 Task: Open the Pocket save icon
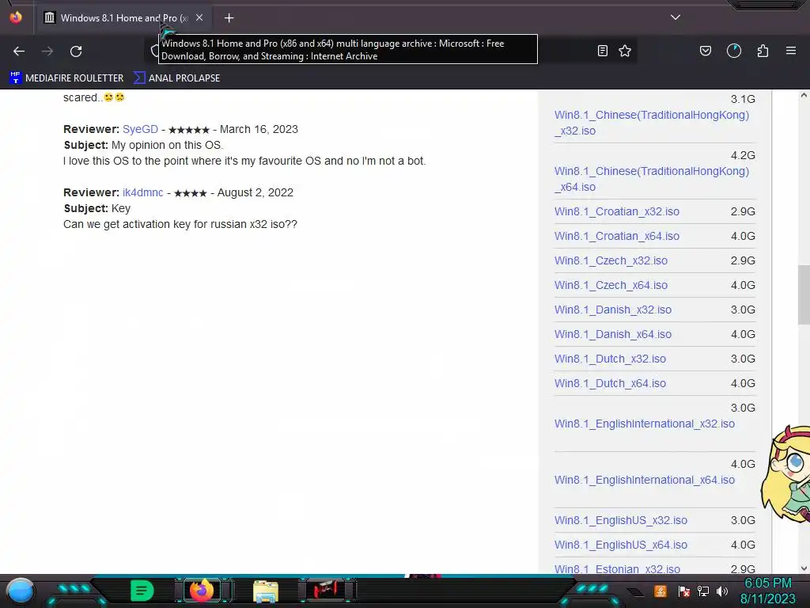705,51
